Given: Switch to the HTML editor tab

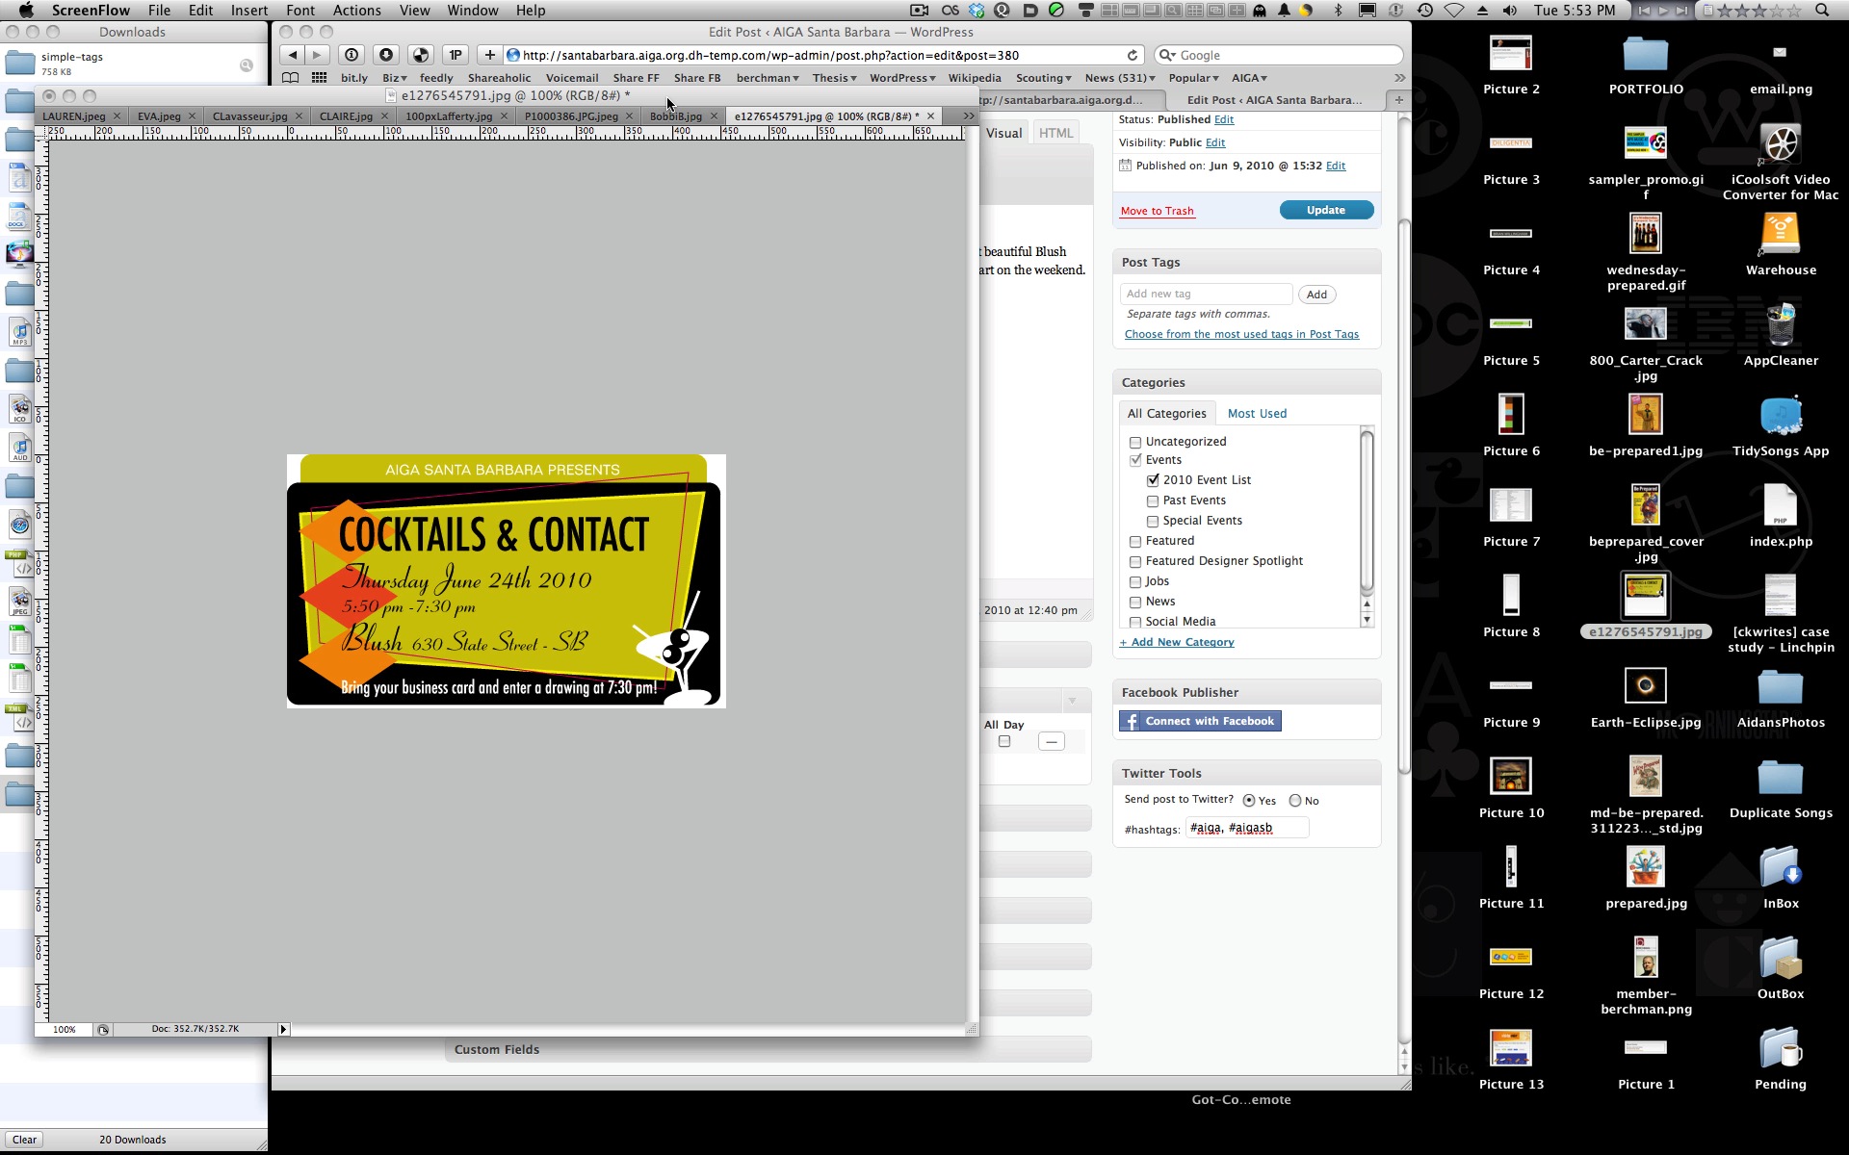Looking at the screenshot, I should [1055, 133].
